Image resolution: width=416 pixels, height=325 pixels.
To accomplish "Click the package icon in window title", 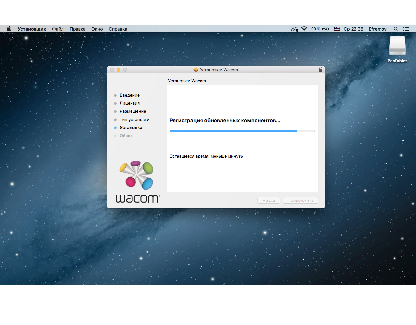I will click(196, 70).
